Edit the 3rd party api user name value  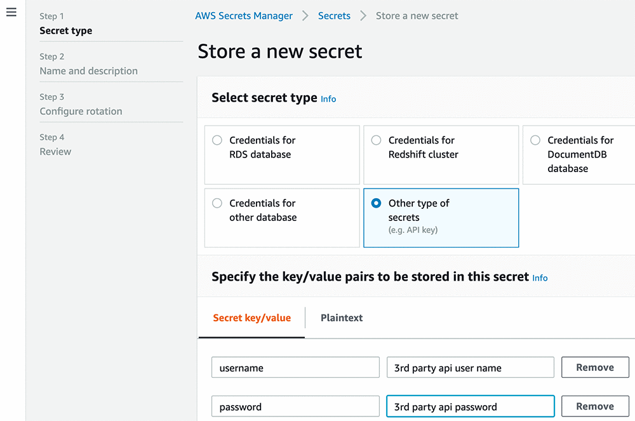(x=470, y=368)
